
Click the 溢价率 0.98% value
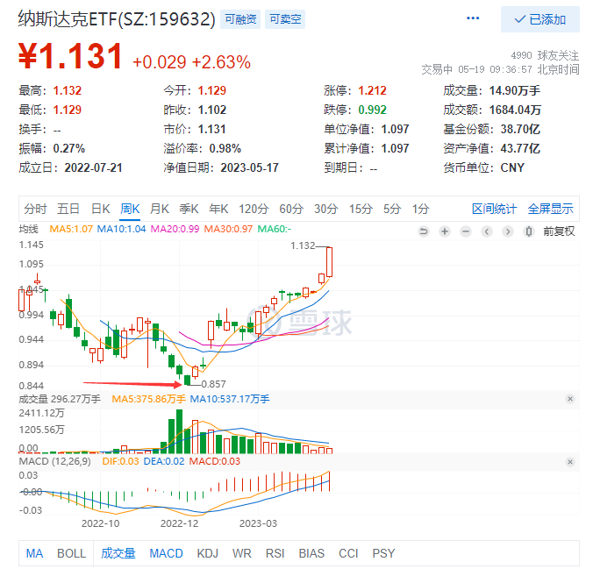click(225, 148)
